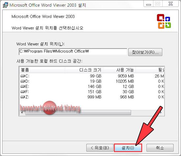Click the right scroll arrow of the volume list
This screenshot has height=156, width=181.
pyautogui.click(x=161, y=113)
